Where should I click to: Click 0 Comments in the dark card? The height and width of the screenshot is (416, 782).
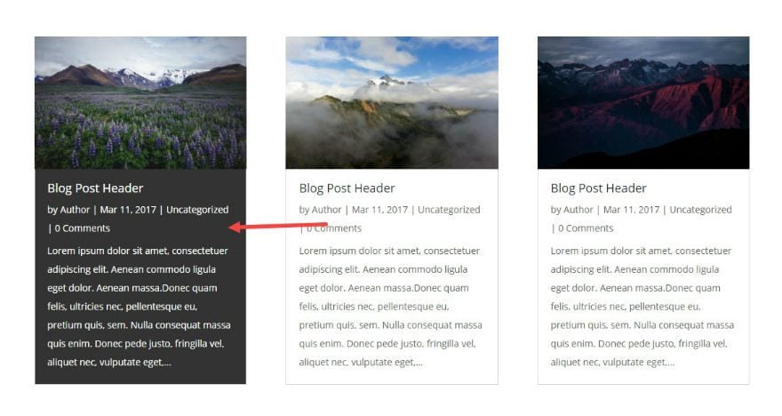[83, 228]
